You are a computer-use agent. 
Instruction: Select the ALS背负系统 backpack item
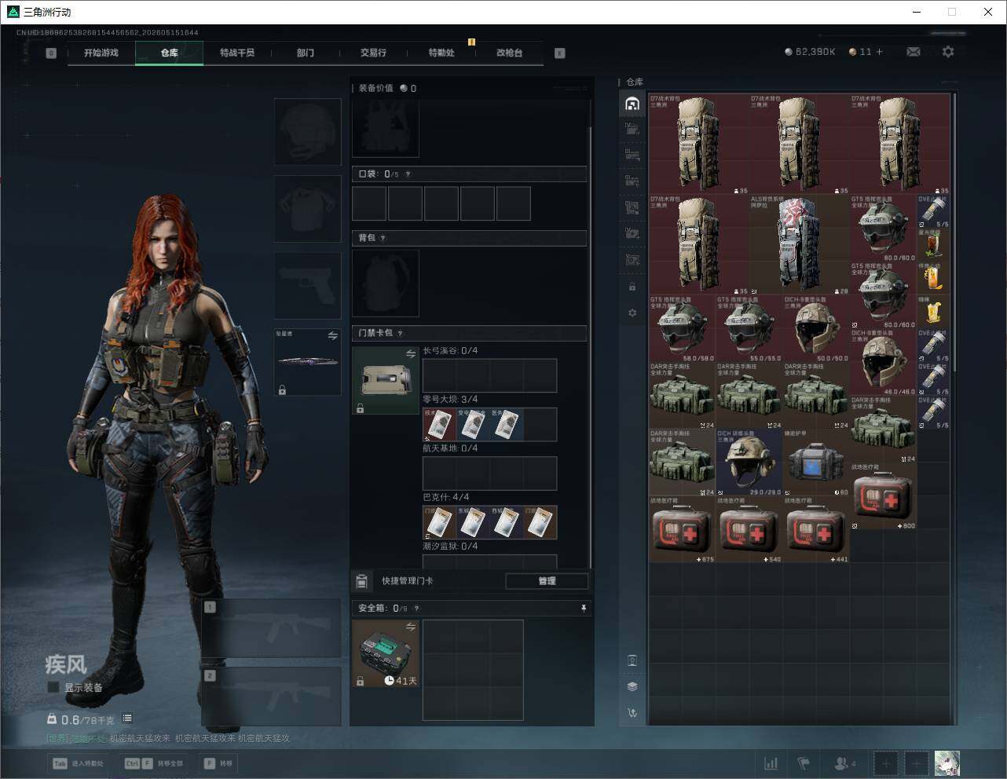(800, 244)
